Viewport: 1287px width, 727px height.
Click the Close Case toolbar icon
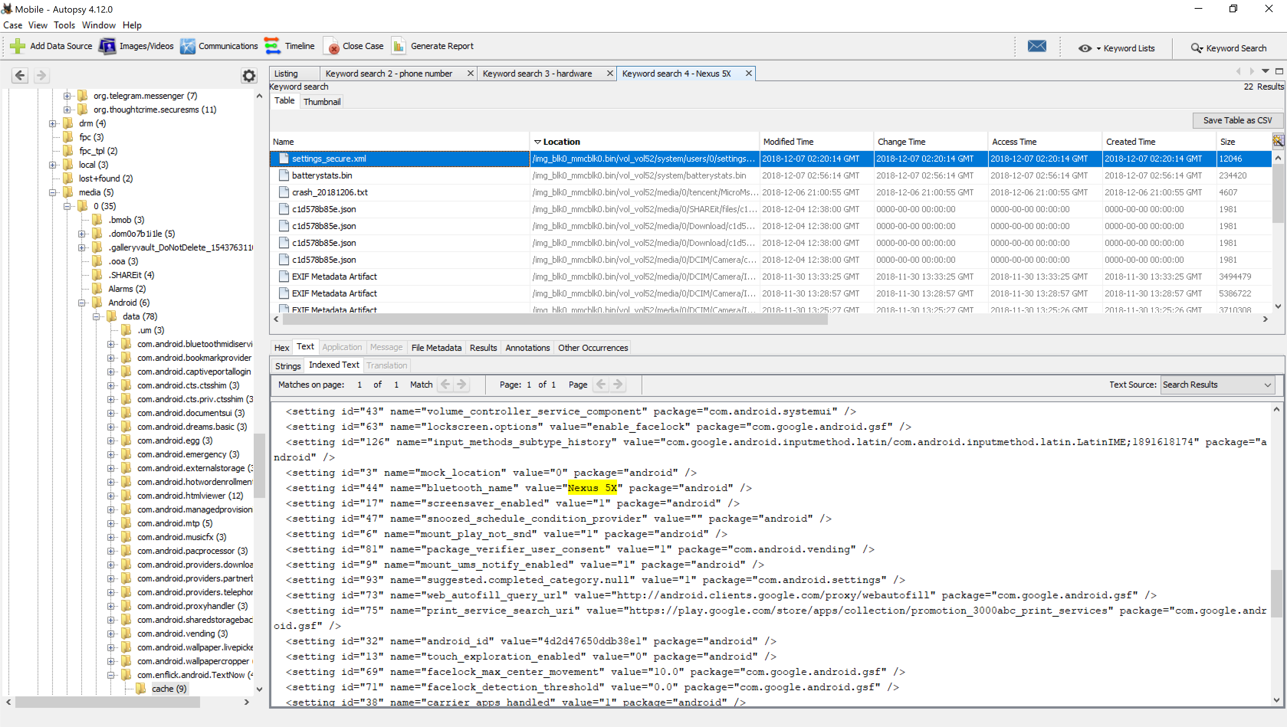click(331, 46)
